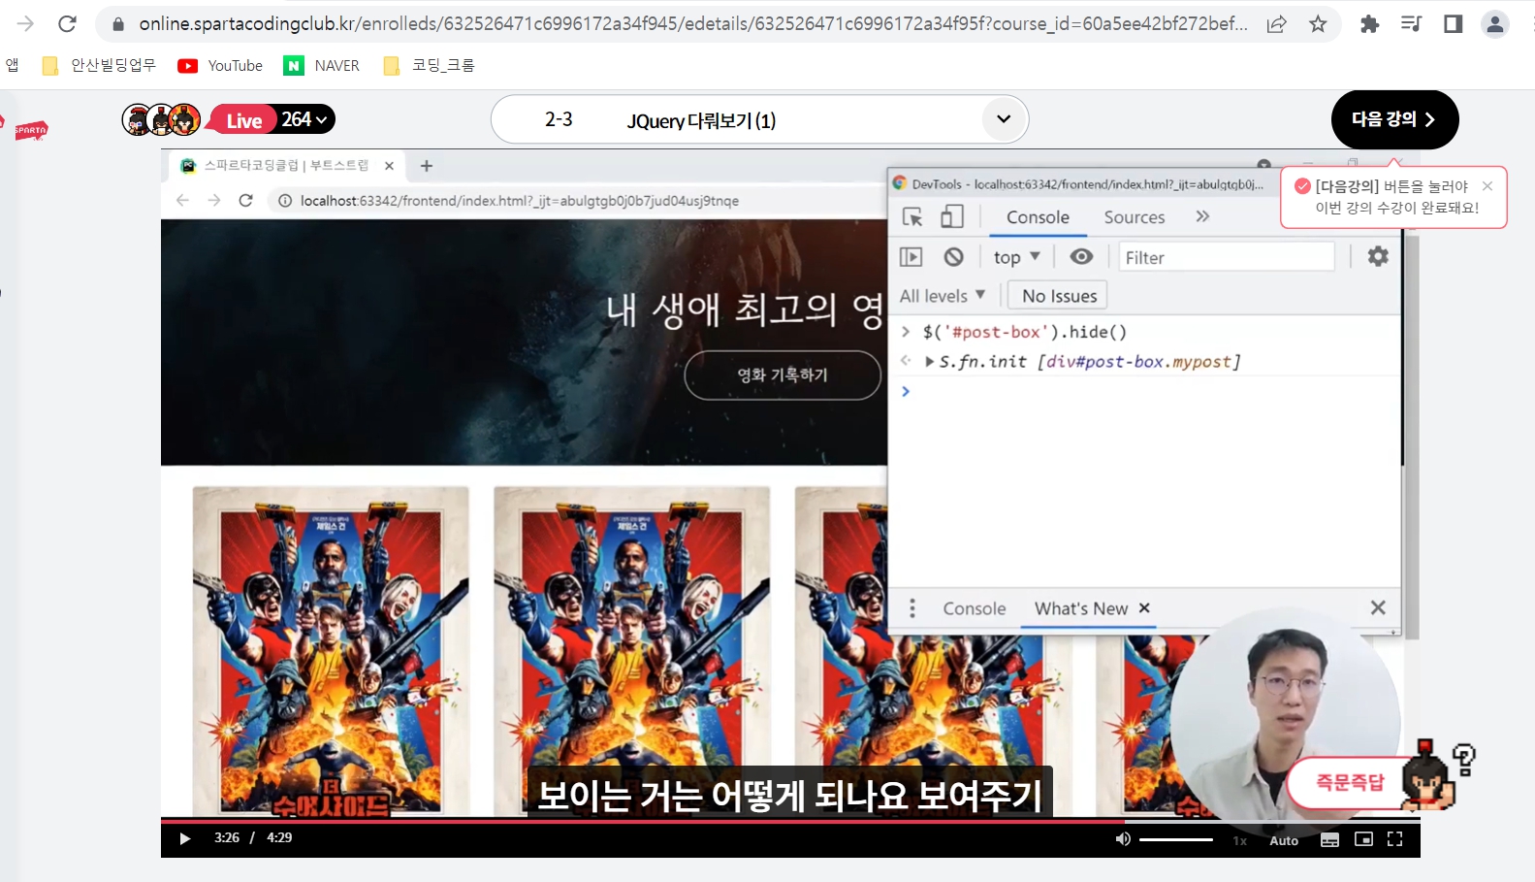The height and width of the screenshot is (882, 1535).
Task: Click the second movie poster card
Action: click(631, 651)
